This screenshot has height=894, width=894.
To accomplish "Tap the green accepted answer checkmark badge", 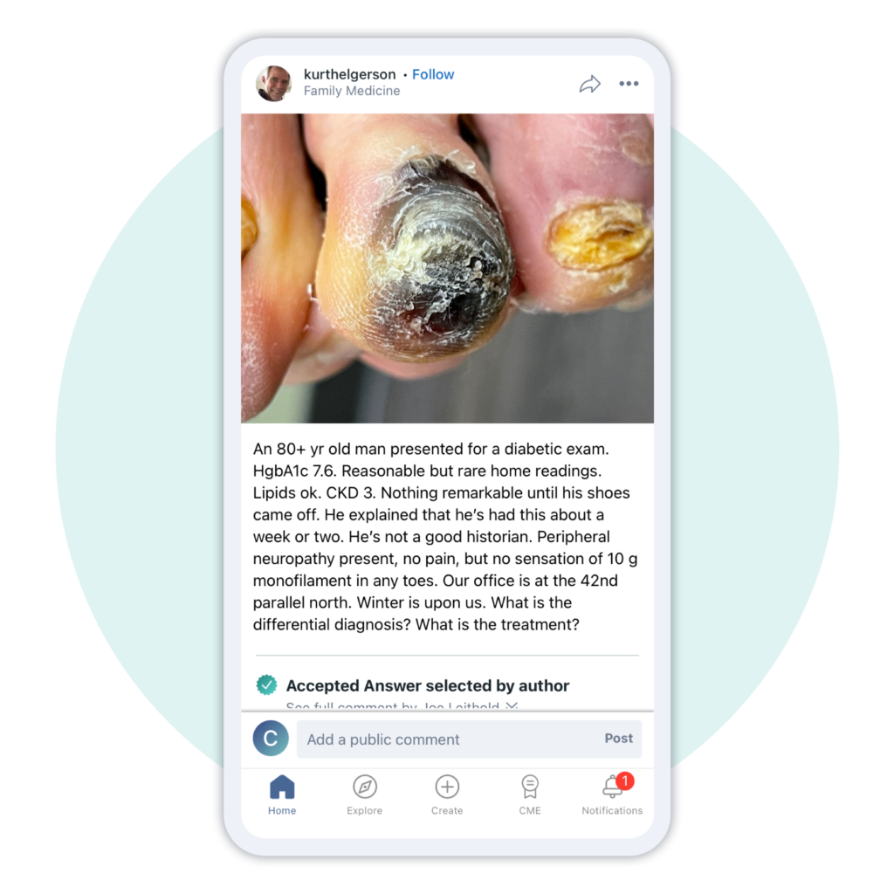I will click(x=266, y=684).
